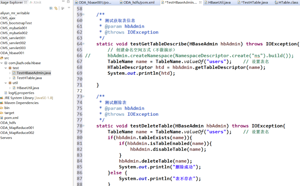Select the CMS_servlet001 project
This screenshot has width=300, height=186.
click(13, 38)
